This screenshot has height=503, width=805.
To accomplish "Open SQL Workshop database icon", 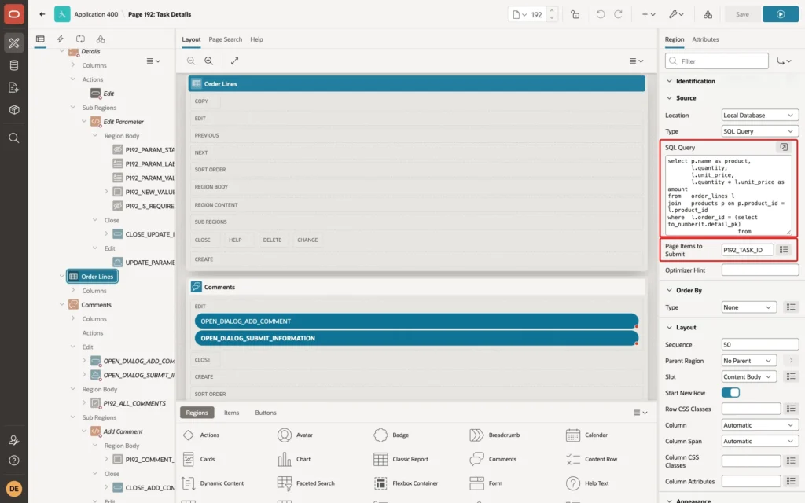I will tap(14, 65).
